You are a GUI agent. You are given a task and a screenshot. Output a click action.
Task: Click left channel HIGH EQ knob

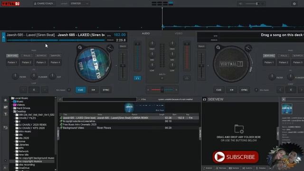click(152, 44)
